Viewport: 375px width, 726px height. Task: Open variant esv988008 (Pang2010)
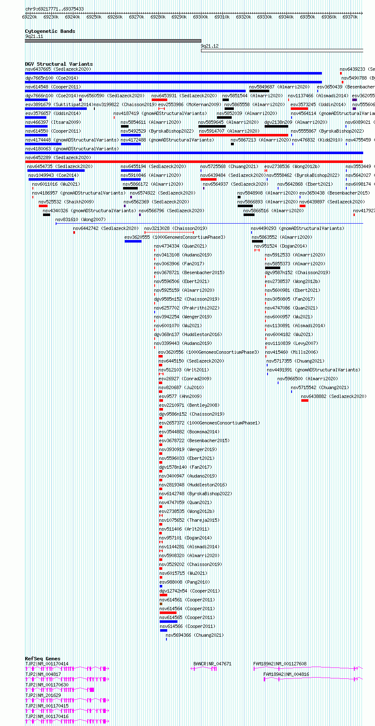(x=185, y=582)
